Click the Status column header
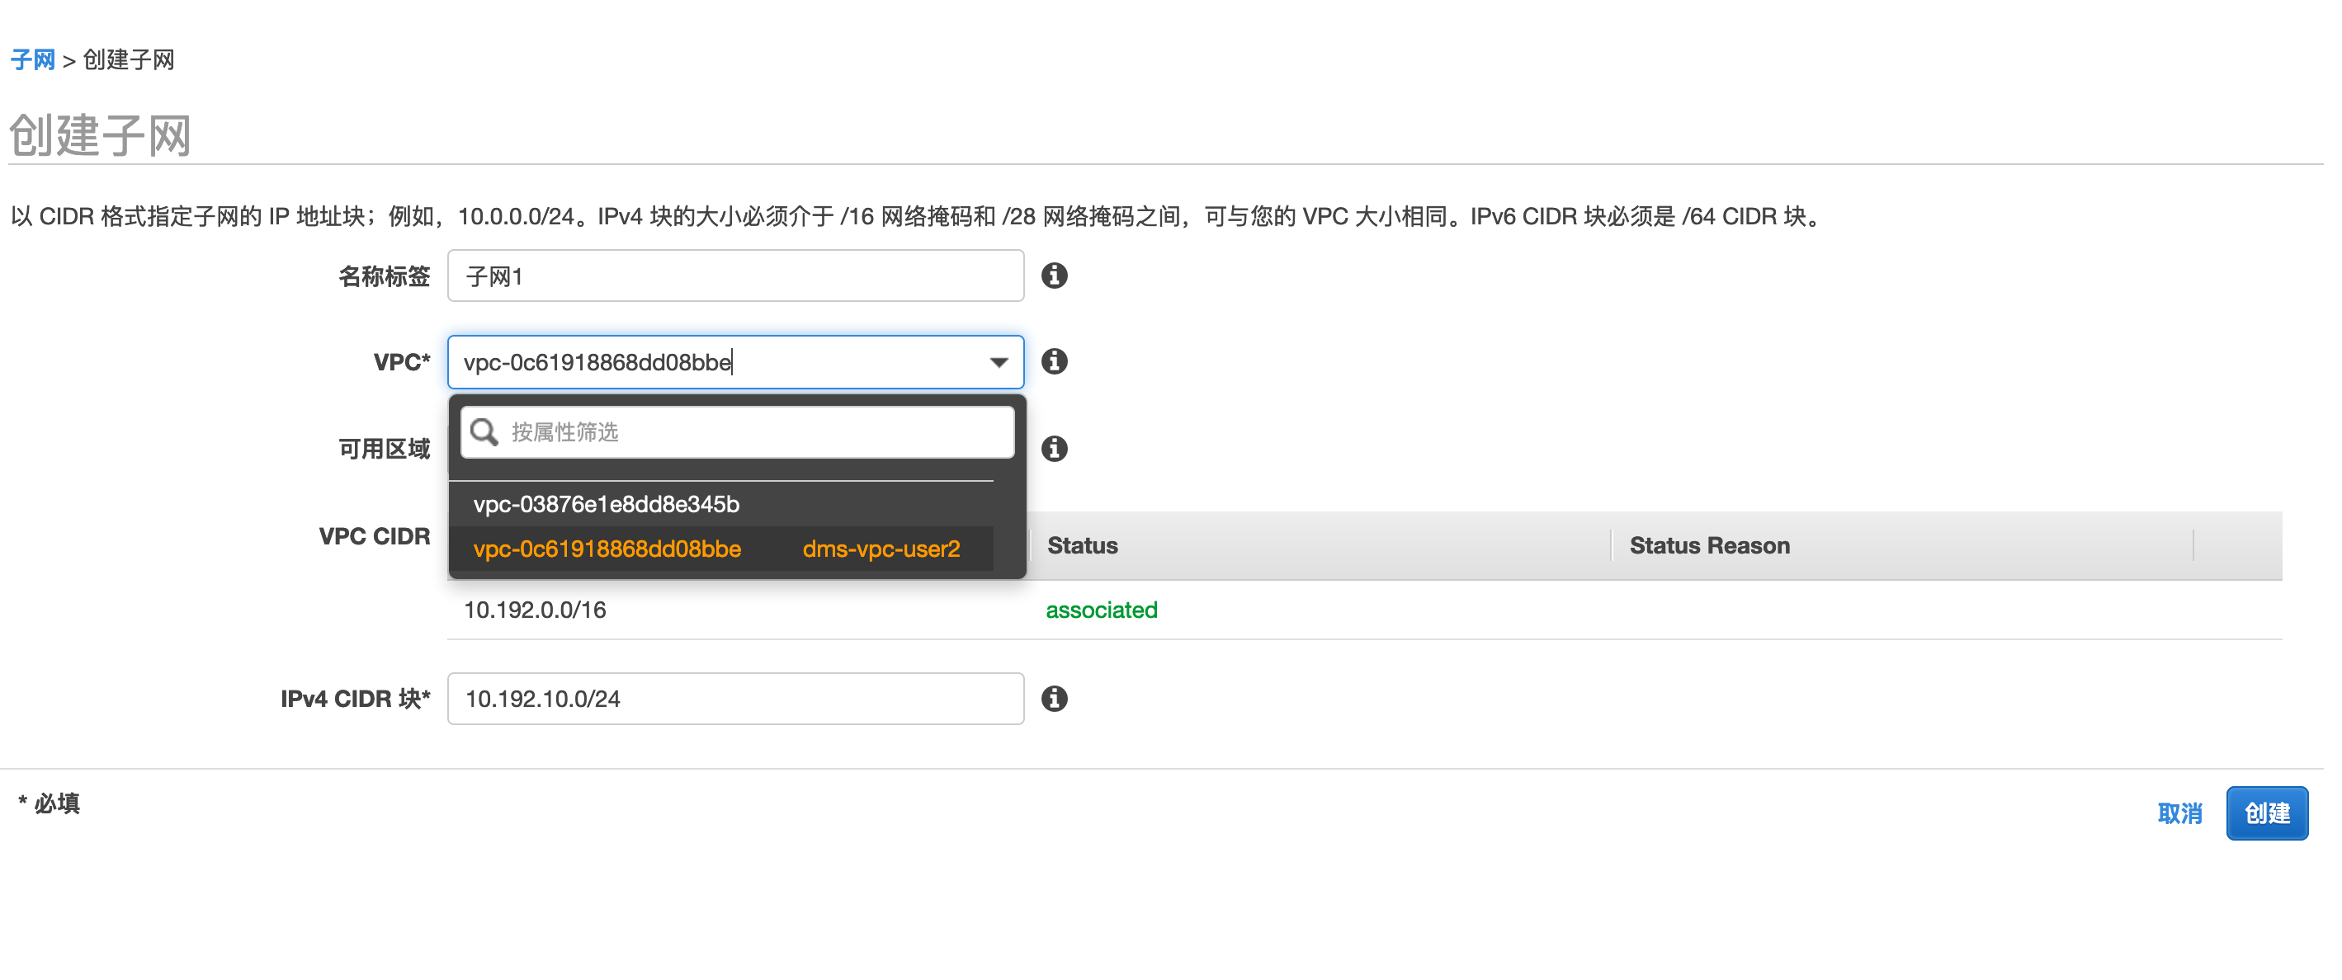The image size is (2342, 980). click(1082, 545)
